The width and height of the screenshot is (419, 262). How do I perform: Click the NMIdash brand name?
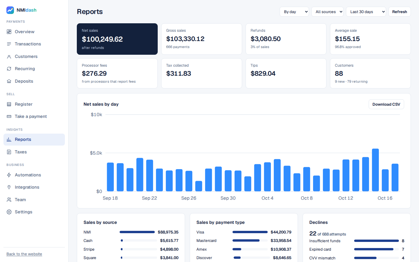point(26,10)
